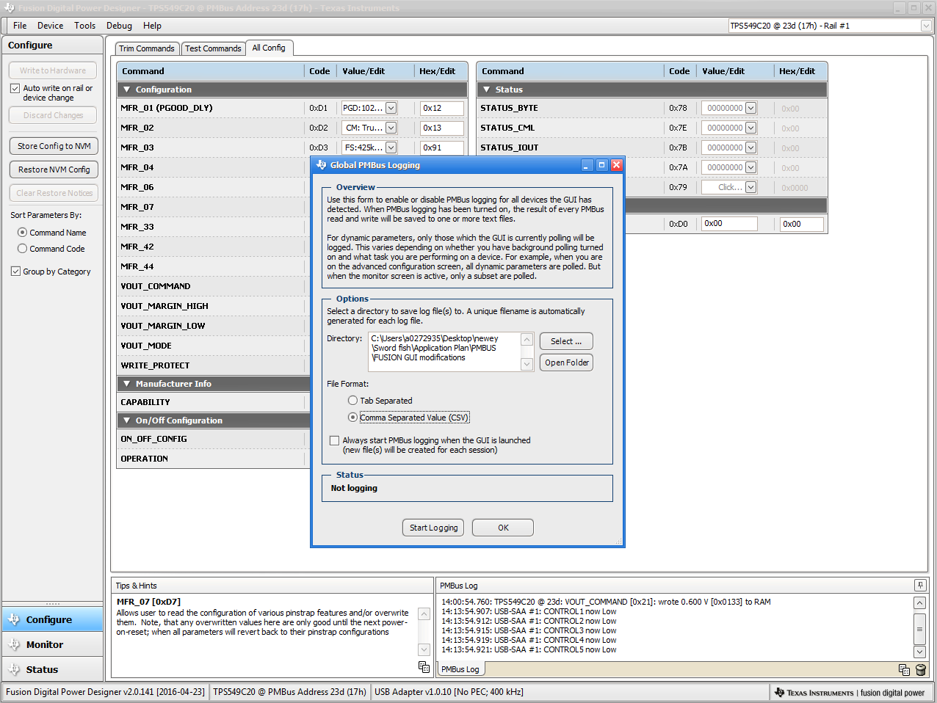
Task: Enable always start PMBus logging at launch
Action: 335,440
